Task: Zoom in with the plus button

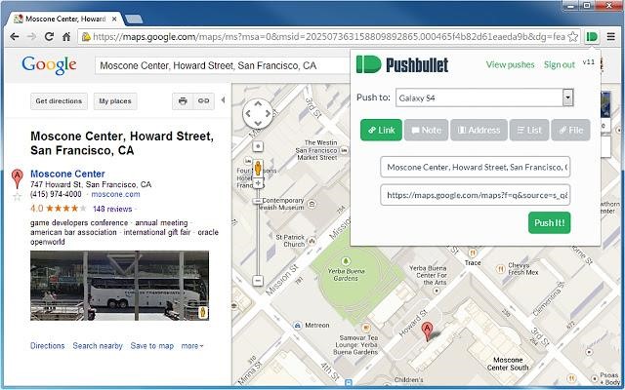Action: point(258,183)
